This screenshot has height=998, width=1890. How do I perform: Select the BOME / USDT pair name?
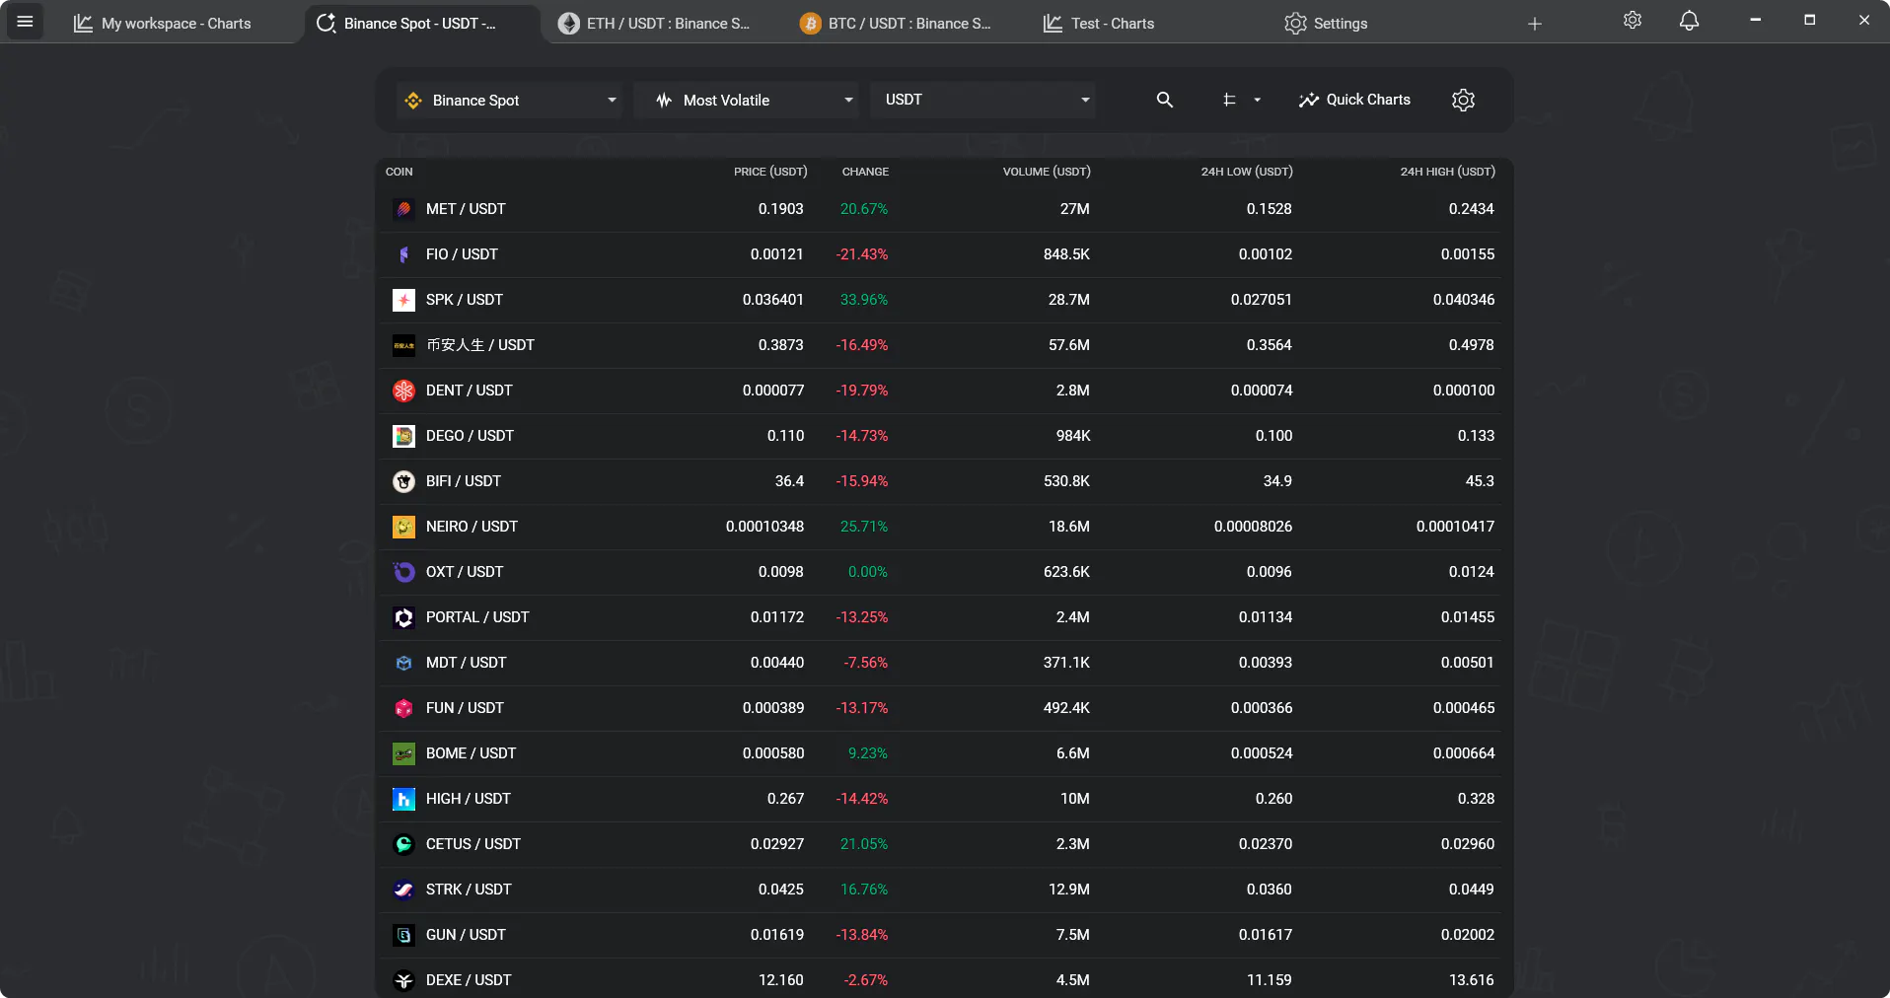click(x=472, y=753)
